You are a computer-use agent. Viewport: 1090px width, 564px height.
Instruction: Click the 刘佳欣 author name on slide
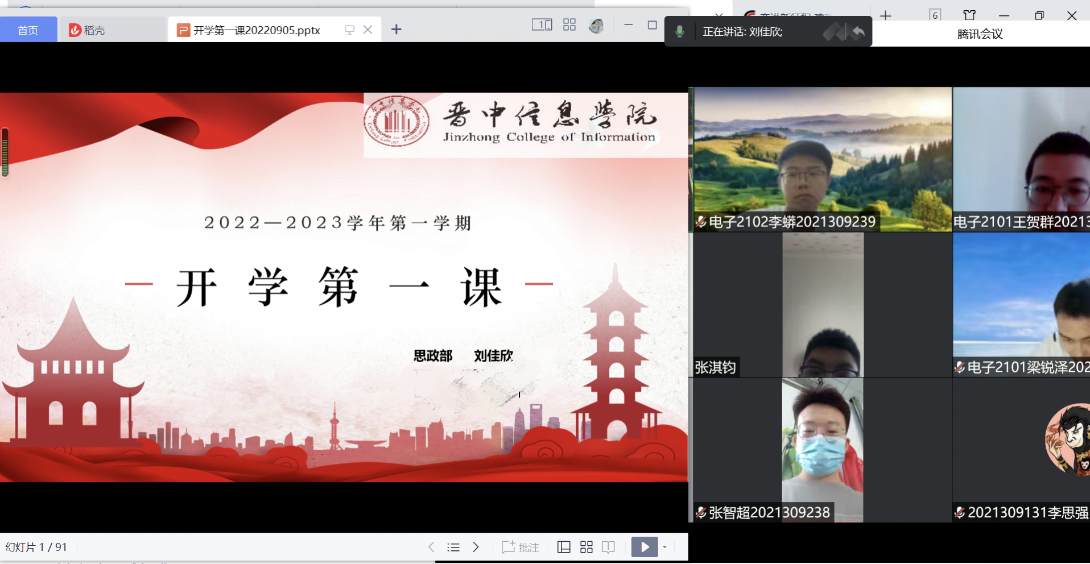click(494, 356)
